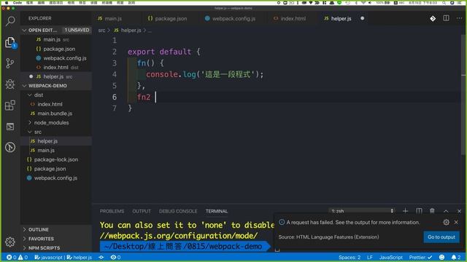Open the Debug bug icon view
The width and height of the screenshot is (467, 262).
pyautogui.click(x=10, y=84)
